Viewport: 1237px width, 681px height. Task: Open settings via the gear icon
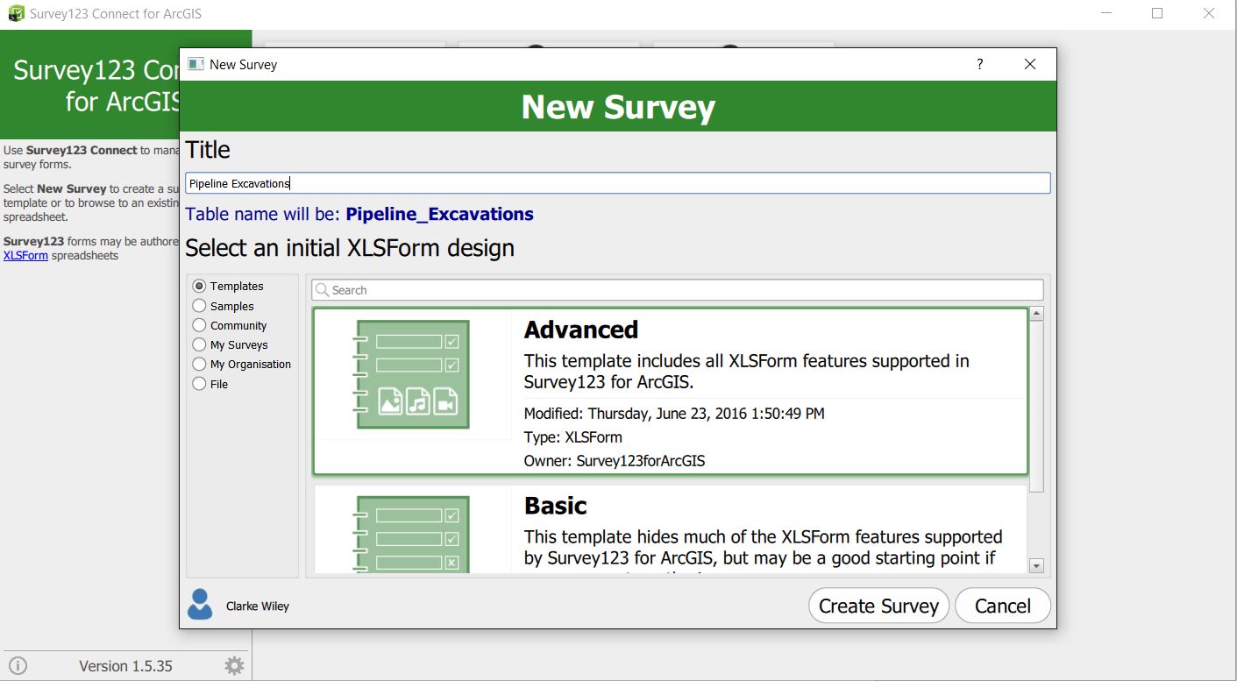pyautogui.click(x=234, y=666)
